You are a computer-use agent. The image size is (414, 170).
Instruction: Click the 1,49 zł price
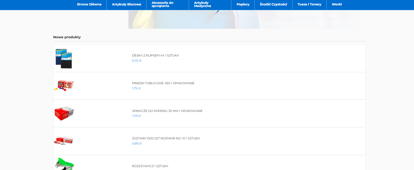136,116
